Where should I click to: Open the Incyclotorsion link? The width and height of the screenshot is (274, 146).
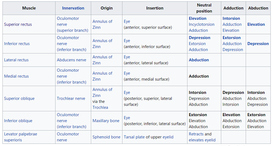coord(202,24)
